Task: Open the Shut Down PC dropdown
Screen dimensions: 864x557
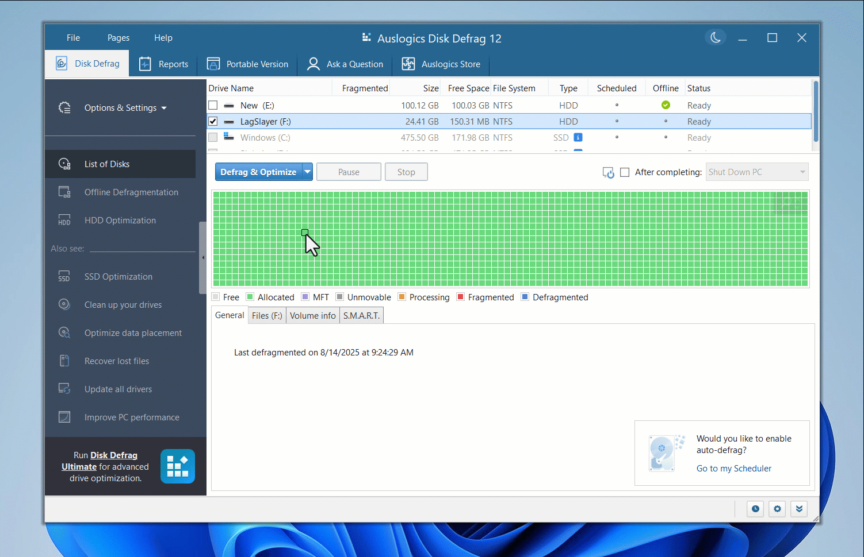Action: [x=802, y=172]
